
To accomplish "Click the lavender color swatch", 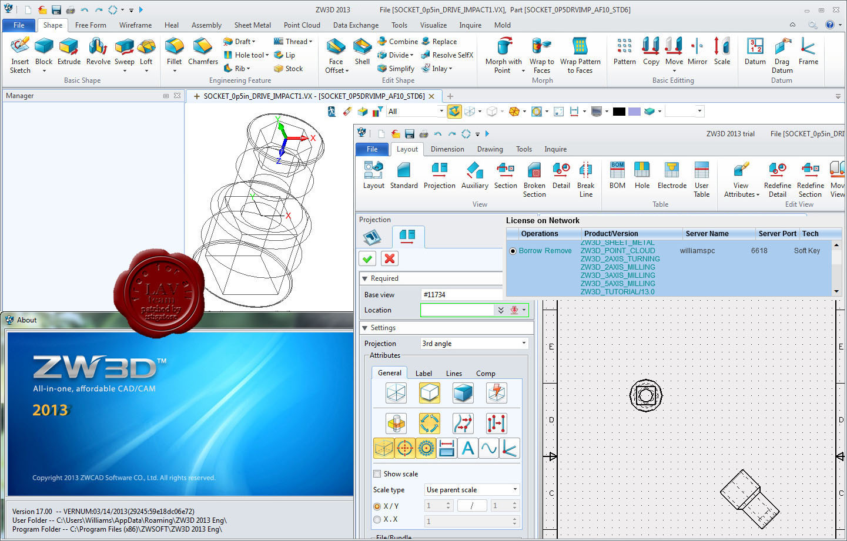I will click(x=634, y=111).
